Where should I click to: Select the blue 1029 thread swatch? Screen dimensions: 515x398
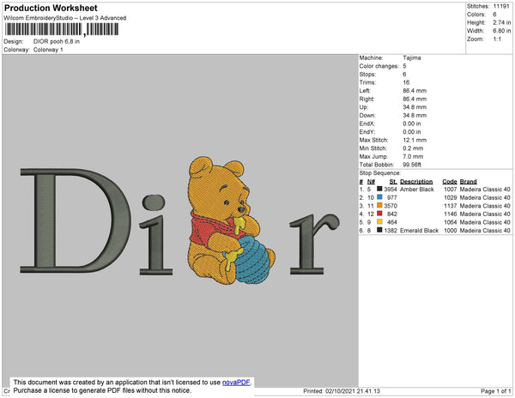point(379,197)
